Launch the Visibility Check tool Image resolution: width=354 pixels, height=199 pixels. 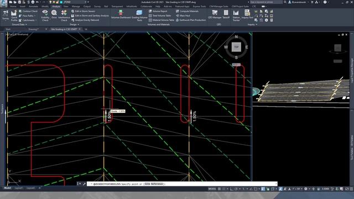45,15
